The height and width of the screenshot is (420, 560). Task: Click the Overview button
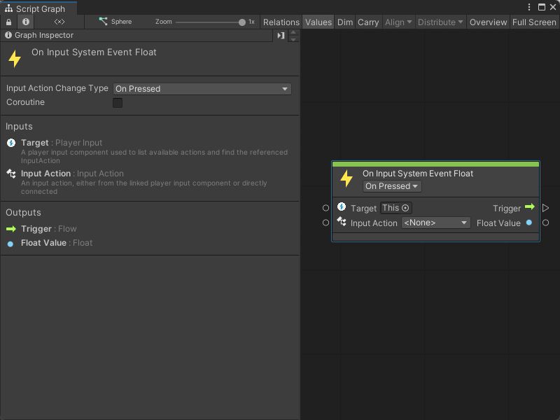coord(488,22)
